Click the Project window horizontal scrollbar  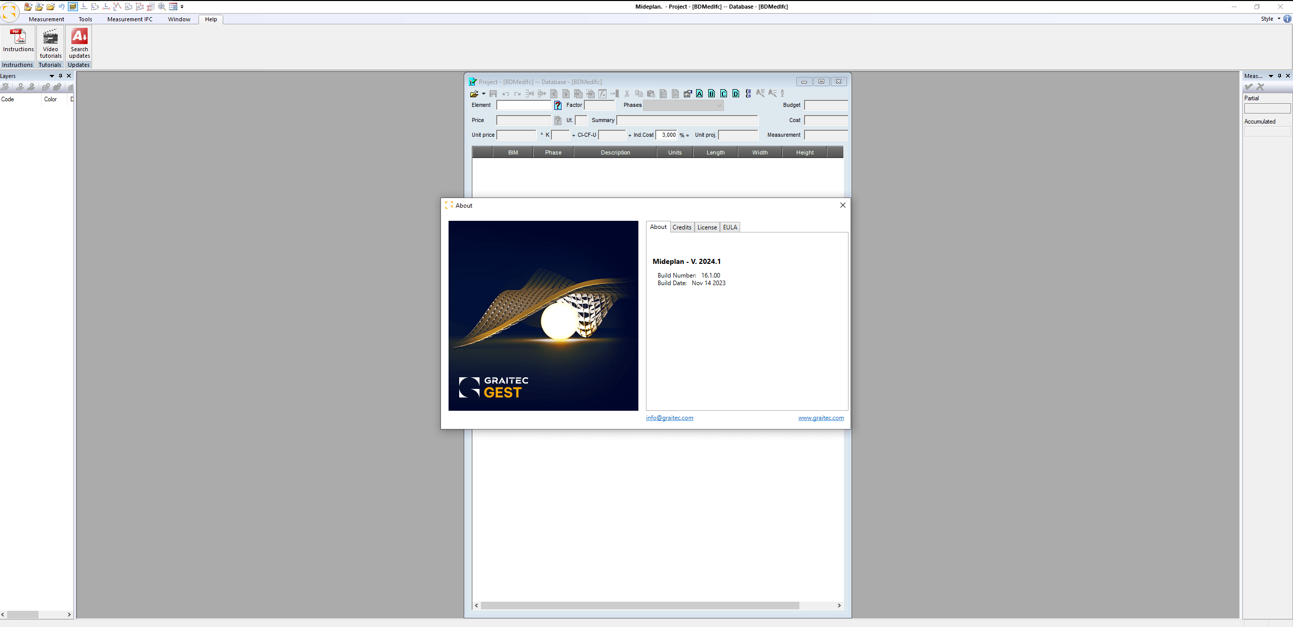(x=658, y=606)
